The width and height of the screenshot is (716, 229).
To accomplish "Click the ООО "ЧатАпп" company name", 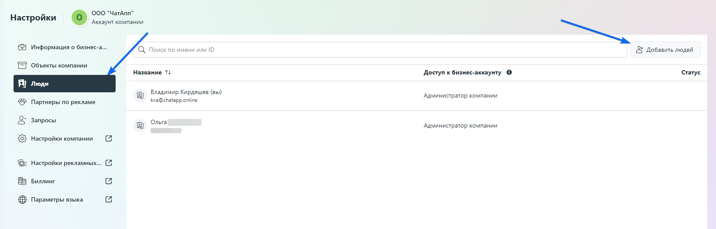I will [x=113, y=13].
